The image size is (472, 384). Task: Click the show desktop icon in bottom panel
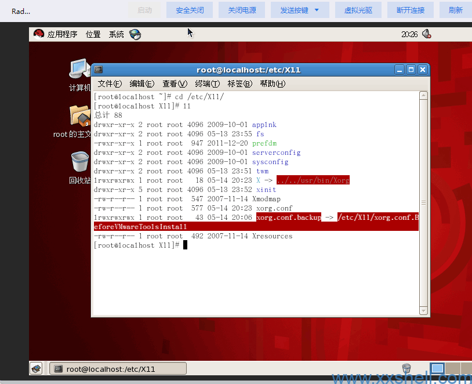pos(37,368)
